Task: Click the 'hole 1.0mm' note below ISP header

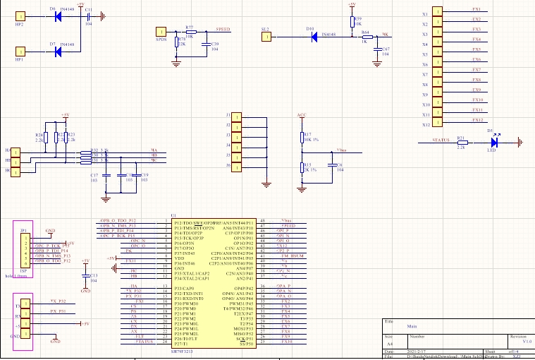Action: [16, 276]
